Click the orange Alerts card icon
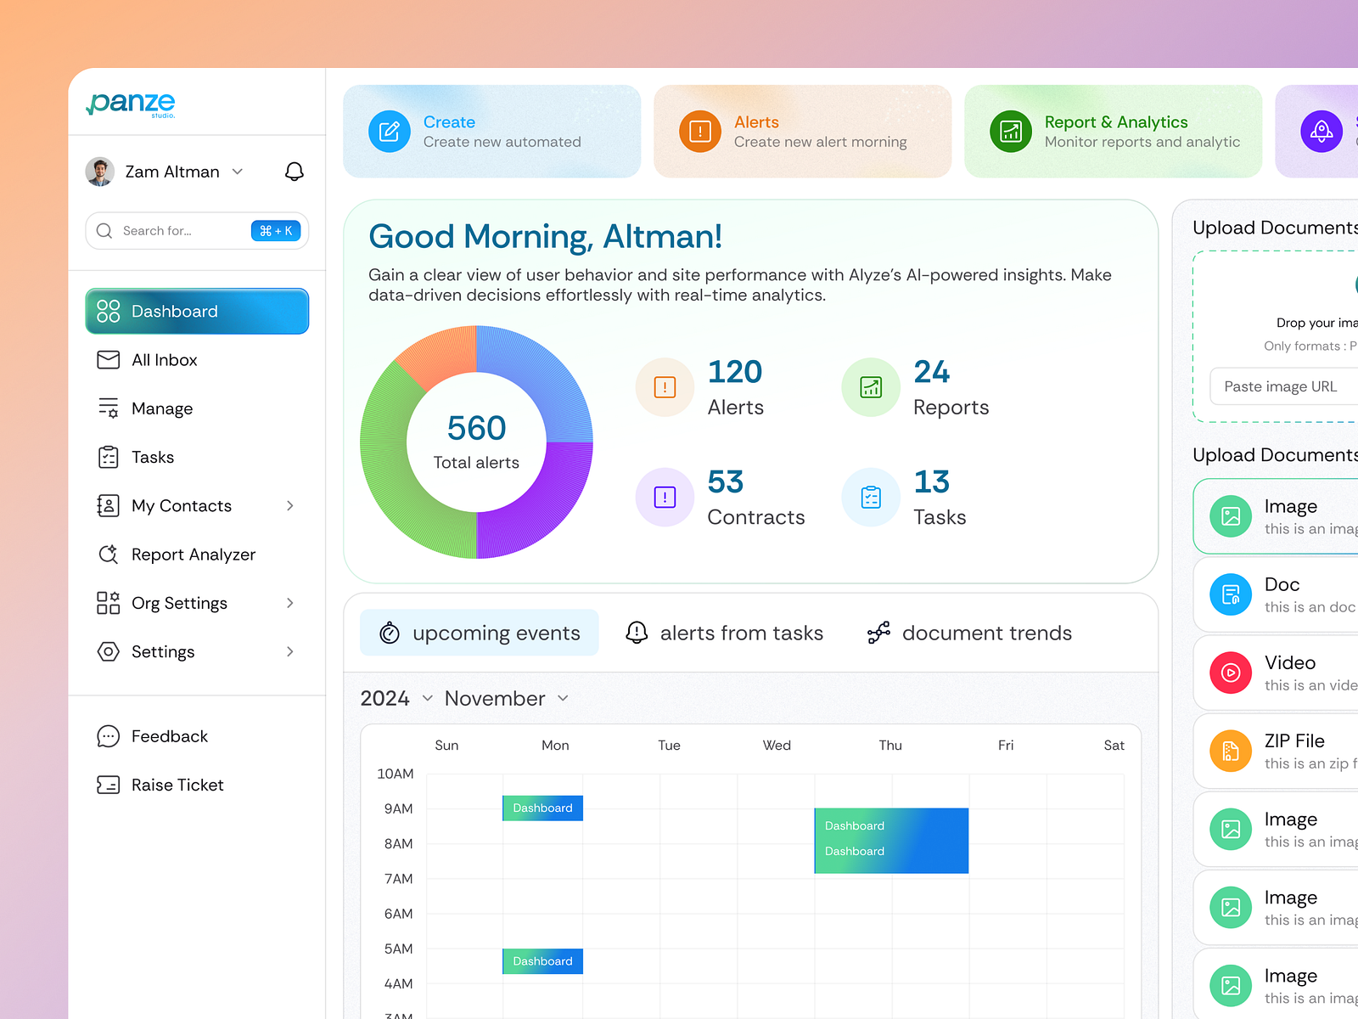The image size is (1358, 1019). 700,132
